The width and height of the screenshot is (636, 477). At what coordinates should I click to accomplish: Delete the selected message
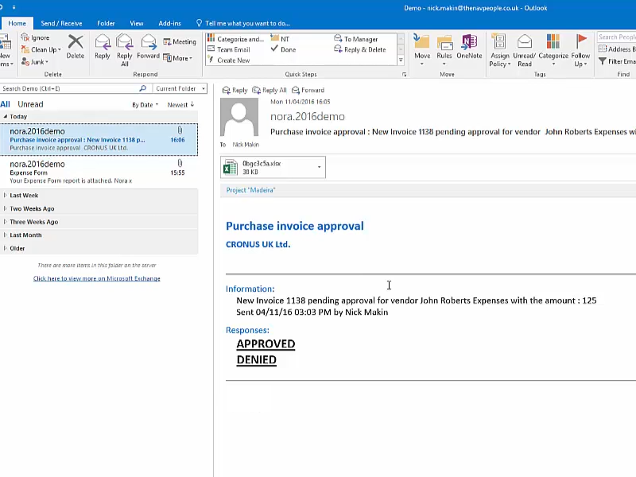(x=76, y=47)
